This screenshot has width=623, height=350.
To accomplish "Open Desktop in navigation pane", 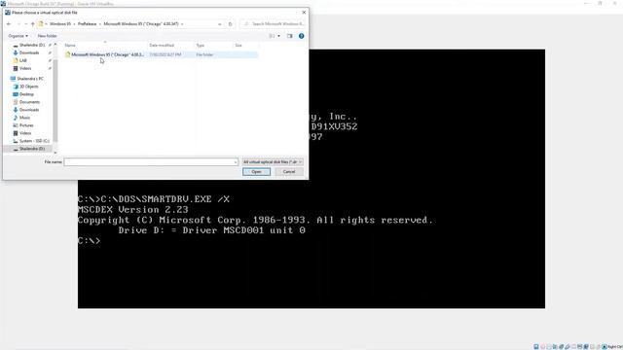I will point(26,94).
